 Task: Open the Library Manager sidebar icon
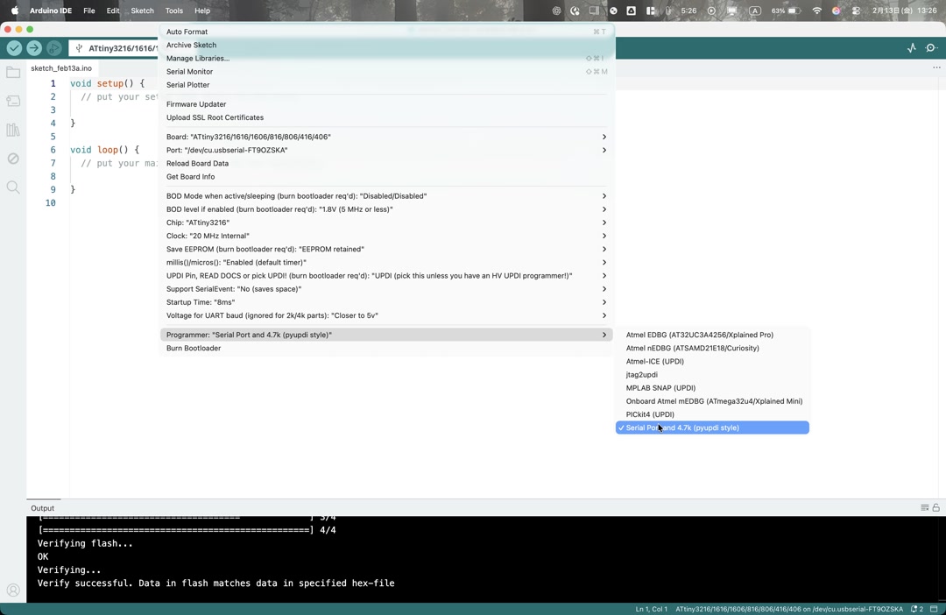tap(12, 130)
